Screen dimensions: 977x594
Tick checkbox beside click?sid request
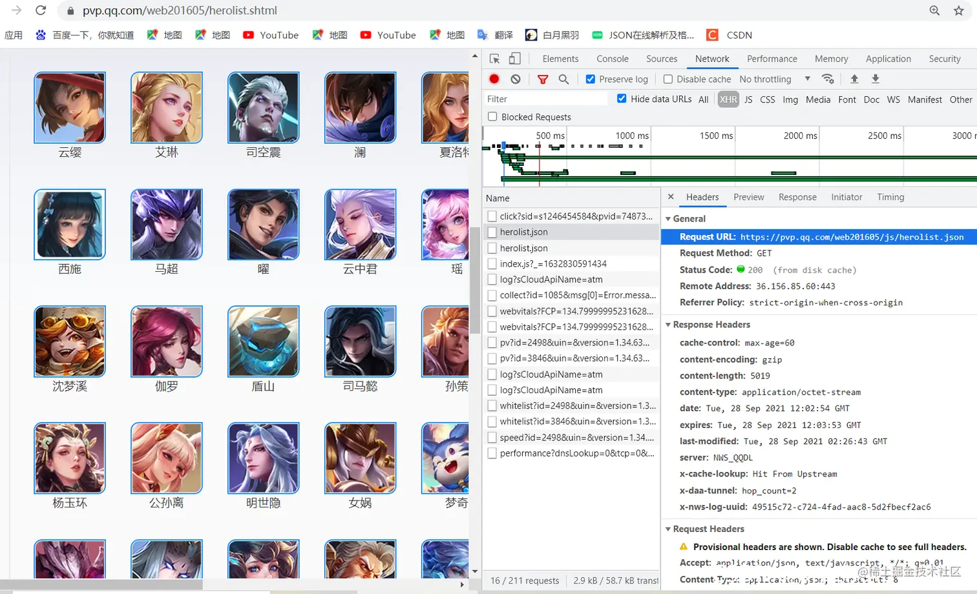click(x=492, y=216)
